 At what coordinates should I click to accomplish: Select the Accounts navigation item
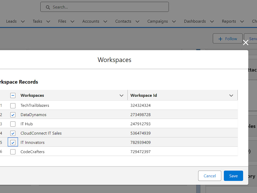click(x=90, y=22)
